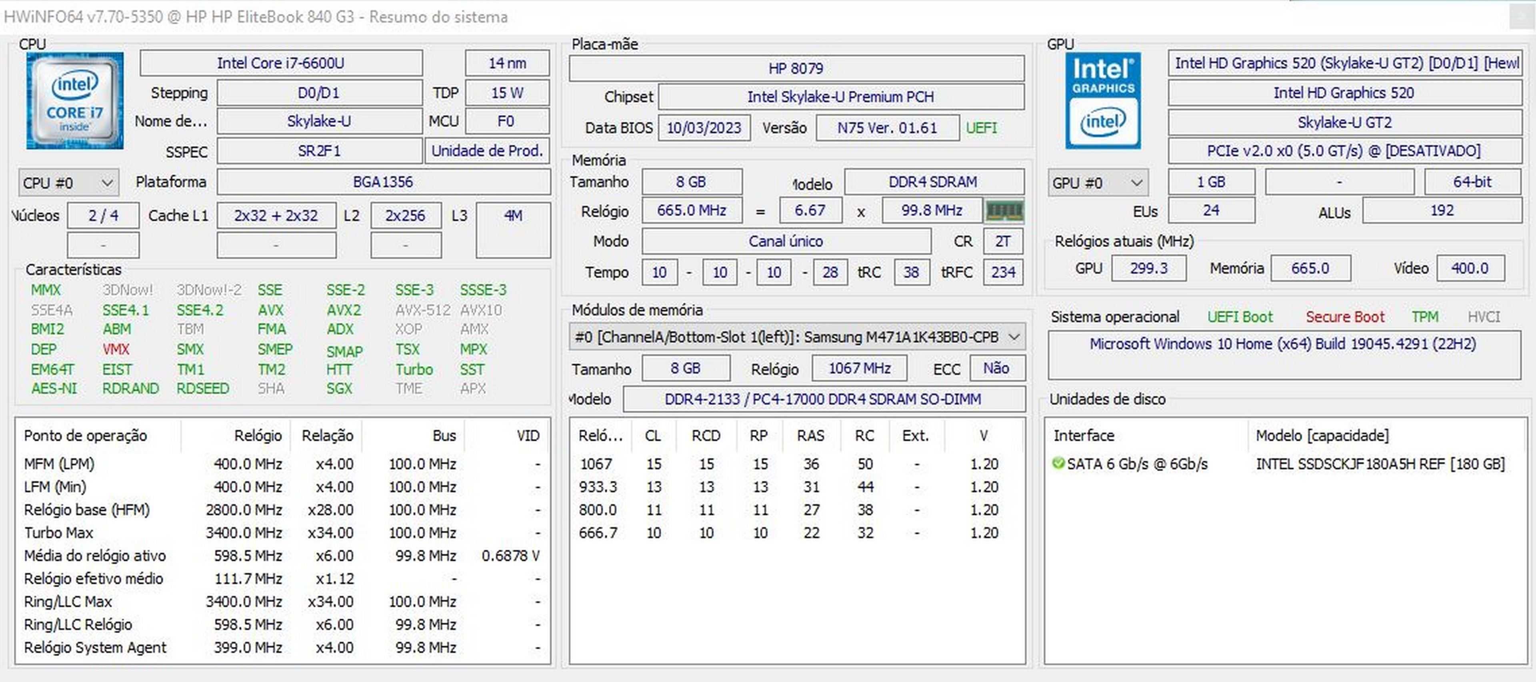Click the AES-NI feature flag
The height and width of the screenshot is (682, 1536).
pos(54,389)
